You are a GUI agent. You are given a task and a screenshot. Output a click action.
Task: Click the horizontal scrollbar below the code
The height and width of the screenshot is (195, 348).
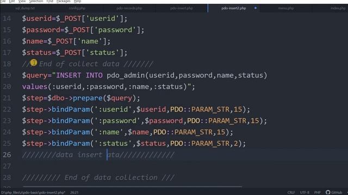tap(132, 187)
